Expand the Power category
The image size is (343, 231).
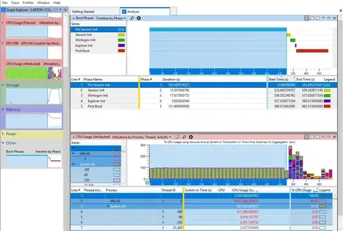pyautogui.click(x=3, y=134)
